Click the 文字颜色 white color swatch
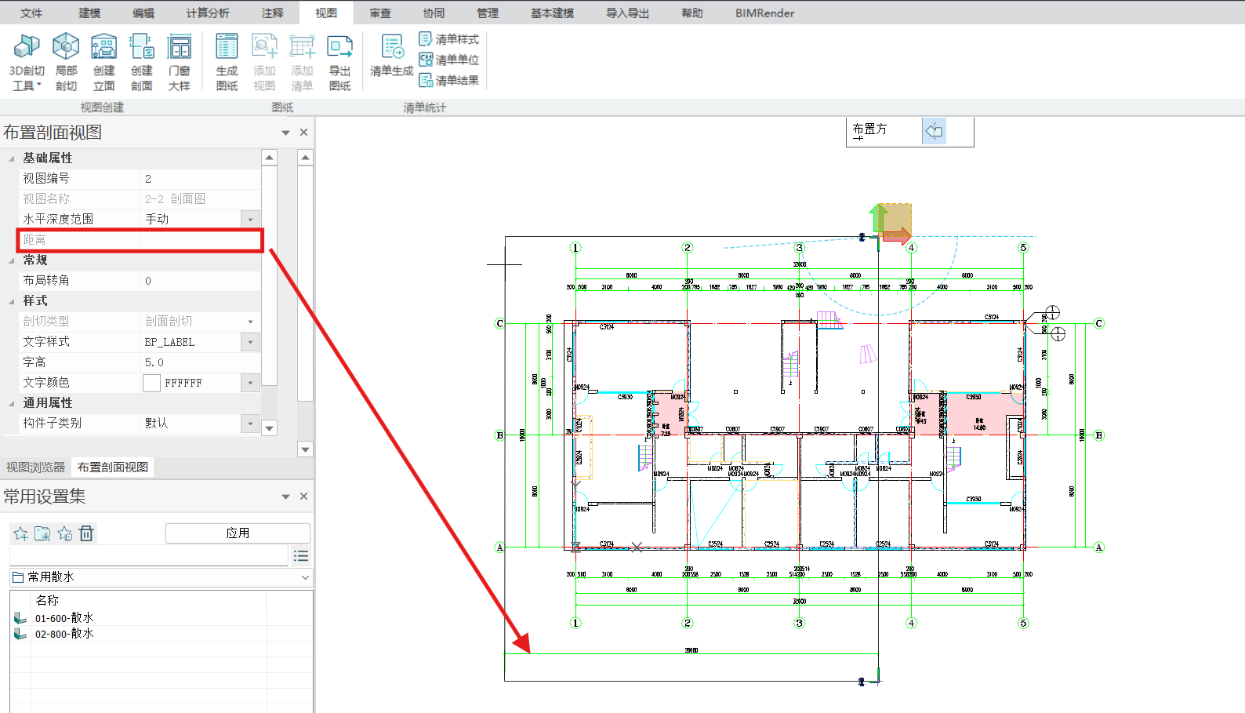 click(x=151, y=383)
